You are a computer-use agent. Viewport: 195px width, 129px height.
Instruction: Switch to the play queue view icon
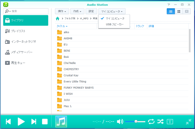[x=187, y=11]
